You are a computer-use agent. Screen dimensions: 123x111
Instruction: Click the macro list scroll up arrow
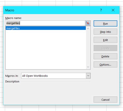[x=88, y=28]
